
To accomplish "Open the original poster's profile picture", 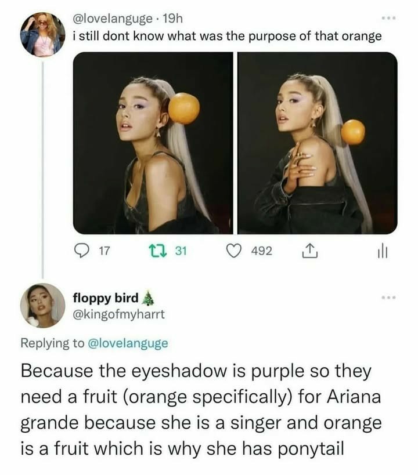I will click(42, 34).
